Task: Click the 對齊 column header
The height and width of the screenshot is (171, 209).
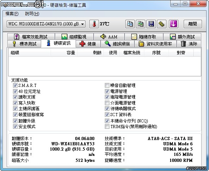Action: pyautogui.click(x=181, y=53)
